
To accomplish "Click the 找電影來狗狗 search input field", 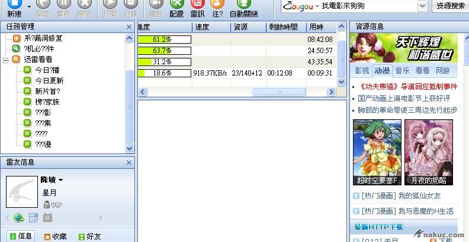I will coord(368,6).
